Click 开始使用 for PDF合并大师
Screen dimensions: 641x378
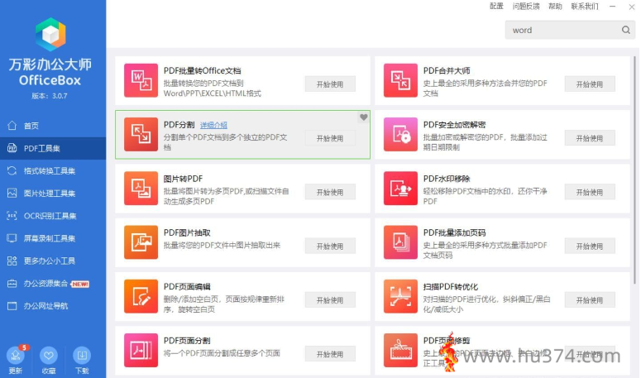click(590, 84)
